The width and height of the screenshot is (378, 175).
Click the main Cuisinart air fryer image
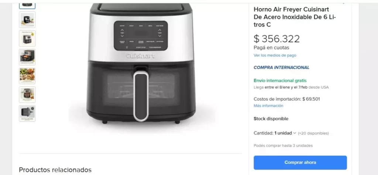(x=141, y=63)
